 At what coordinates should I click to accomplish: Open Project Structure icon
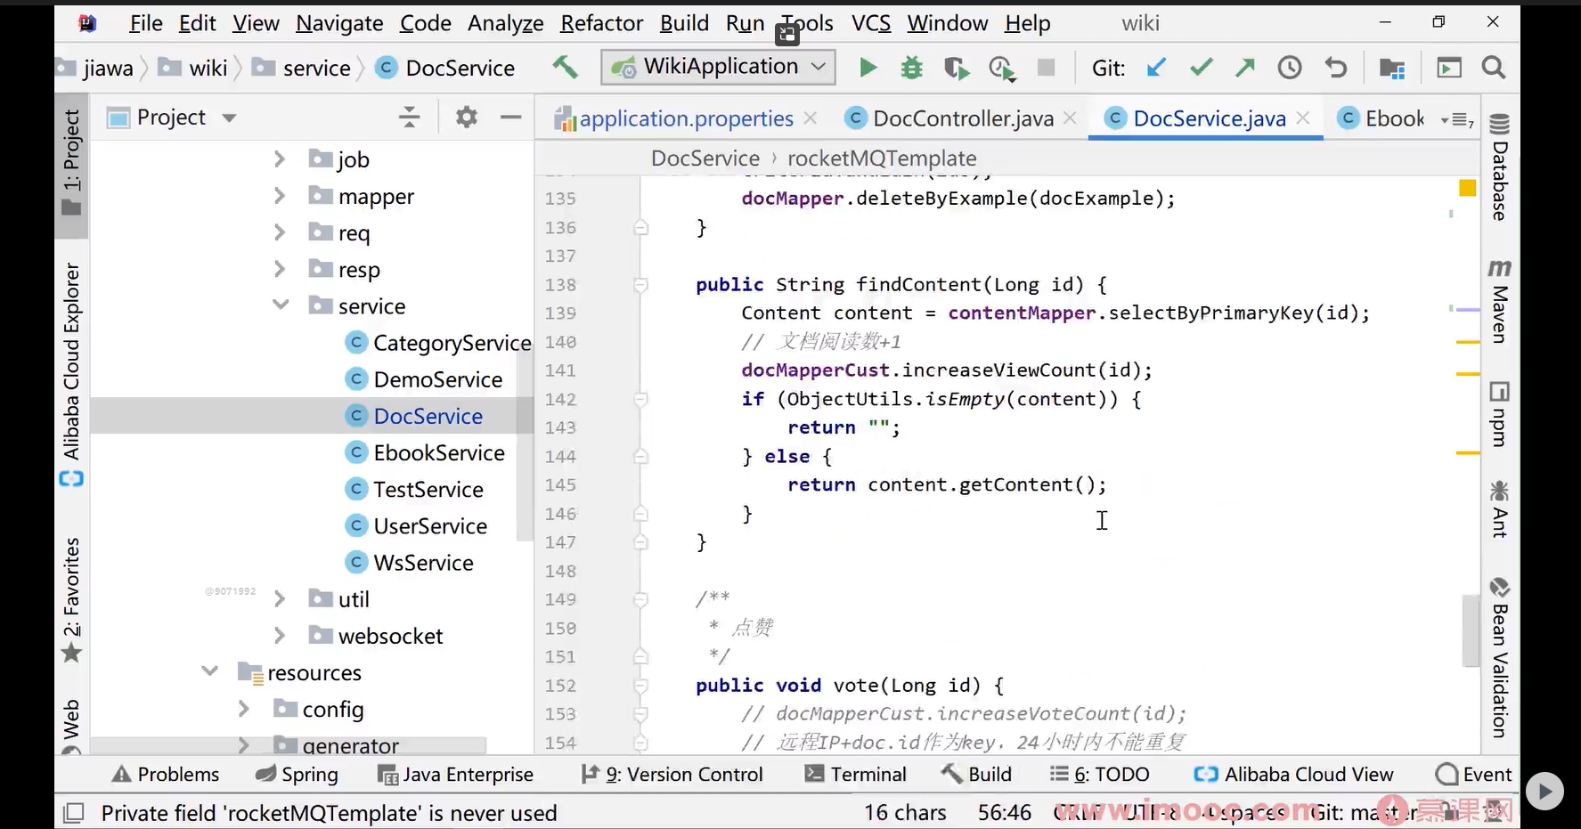click(x=1392, y=68)
